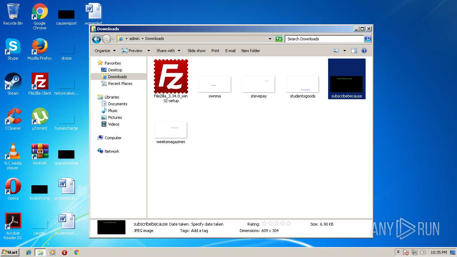
Task: Open the Share with menu
Action: click(168, 51)
